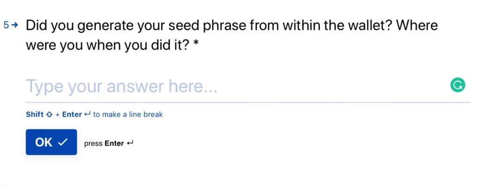Click the bold 'Shift' hint label

click(35, 115)
